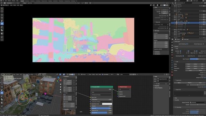Open the Add menu in top viewport header
Screen dimensions: 206x116
click(x=18, y=5)
